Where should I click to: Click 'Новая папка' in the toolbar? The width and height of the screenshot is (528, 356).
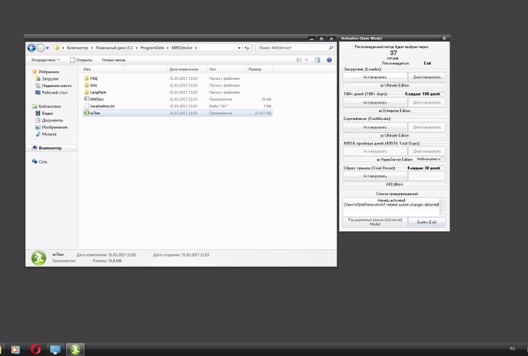click(x=114, y=60)
